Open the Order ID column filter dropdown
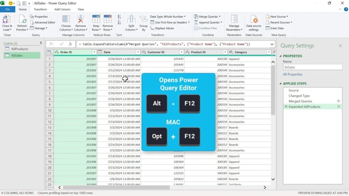 (x=94, y=52)
